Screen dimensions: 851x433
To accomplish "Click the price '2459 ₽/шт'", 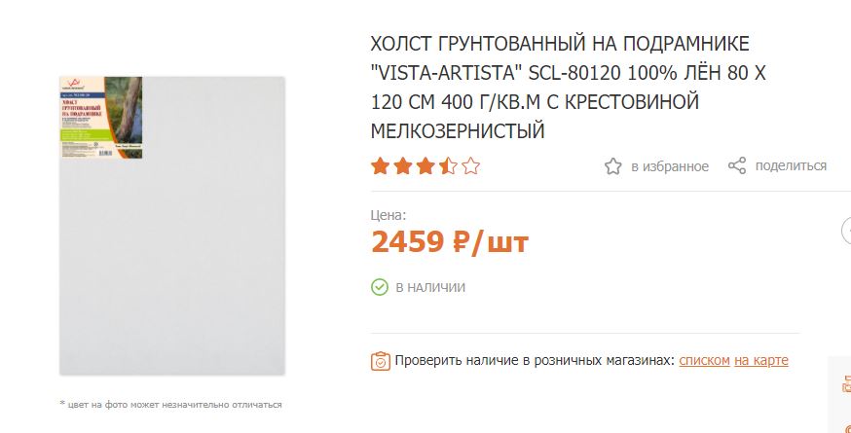I will point(450,242).
